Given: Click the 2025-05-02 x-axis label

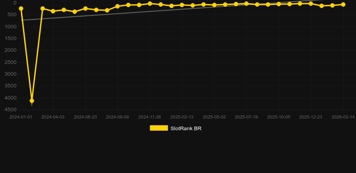Looking at the screenshot, I should click(214, 117).
